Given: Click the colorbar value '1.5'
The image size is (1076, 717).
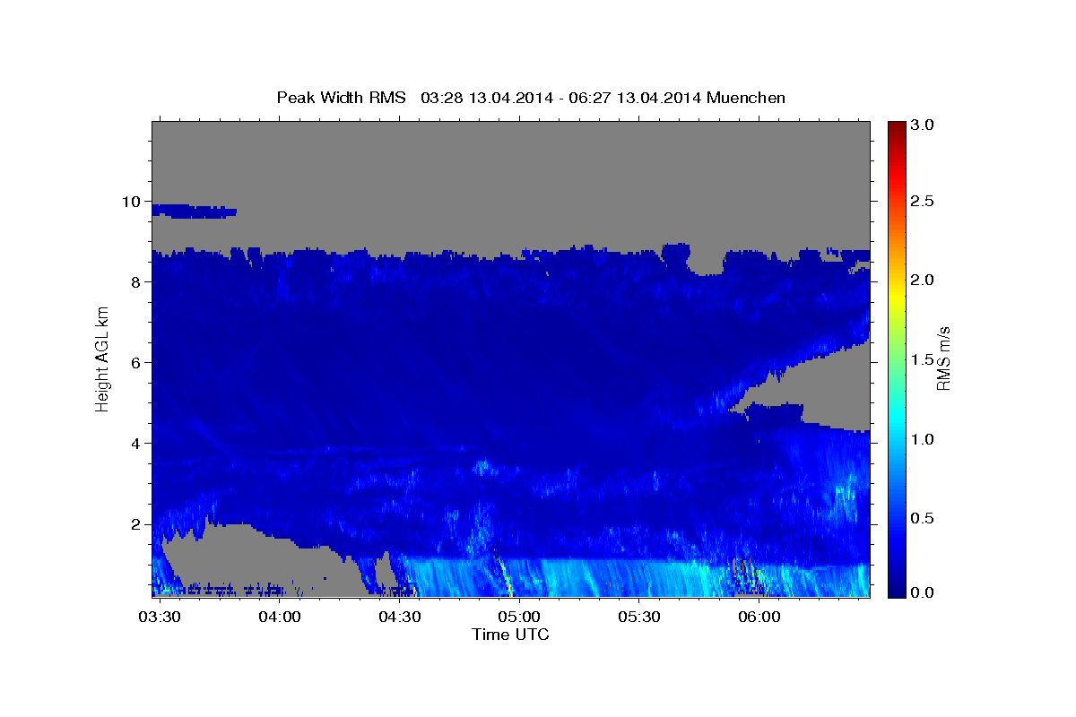Looking at the screenshot, I should pos(922,359).
